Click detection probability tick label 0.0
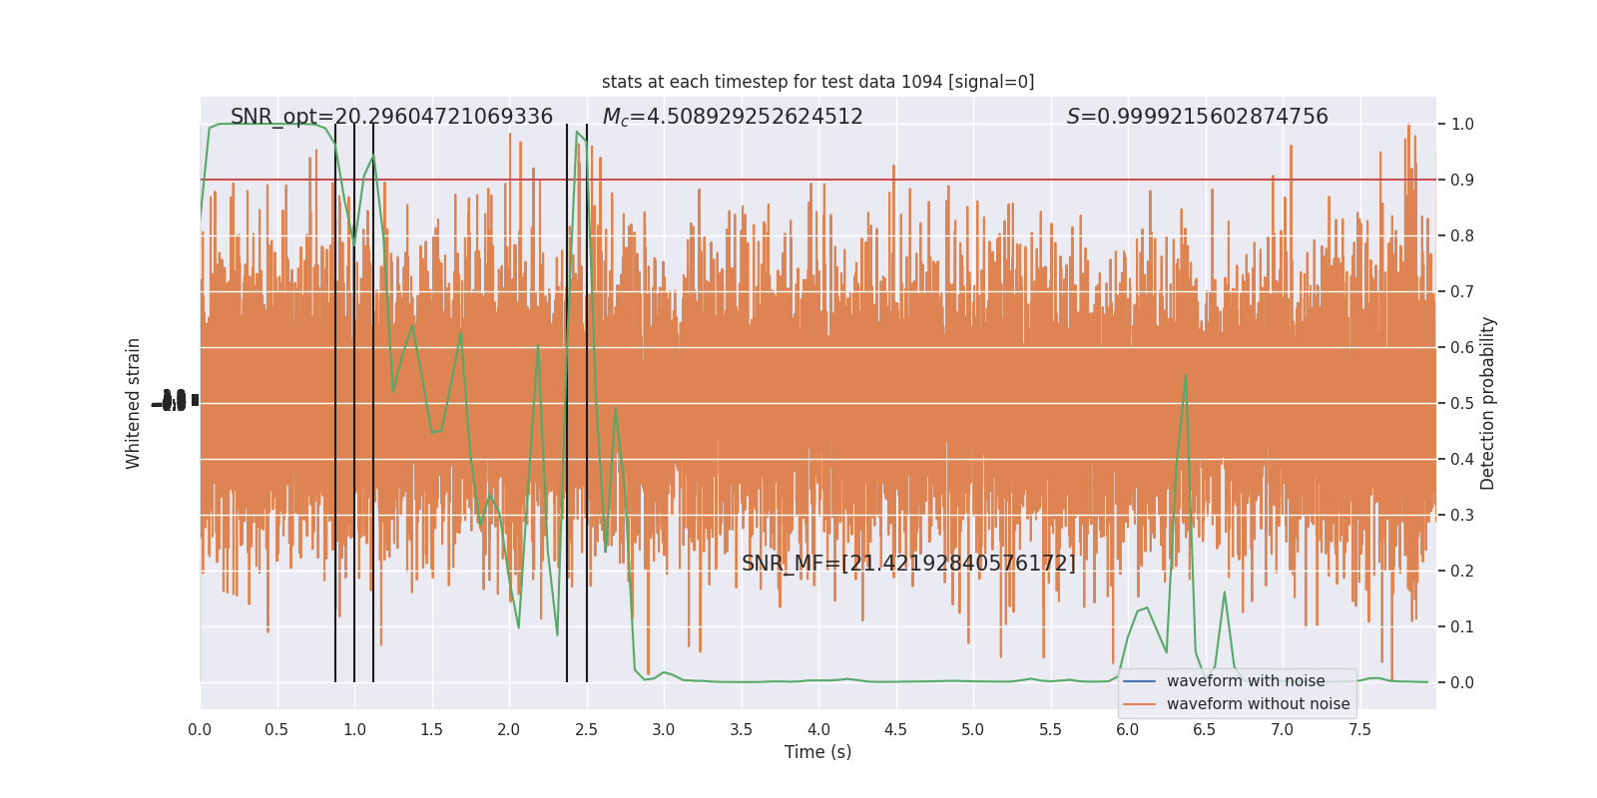The height and width of the screenshot is (798, 1597). pyautogui.click(x=1462, y=683)
